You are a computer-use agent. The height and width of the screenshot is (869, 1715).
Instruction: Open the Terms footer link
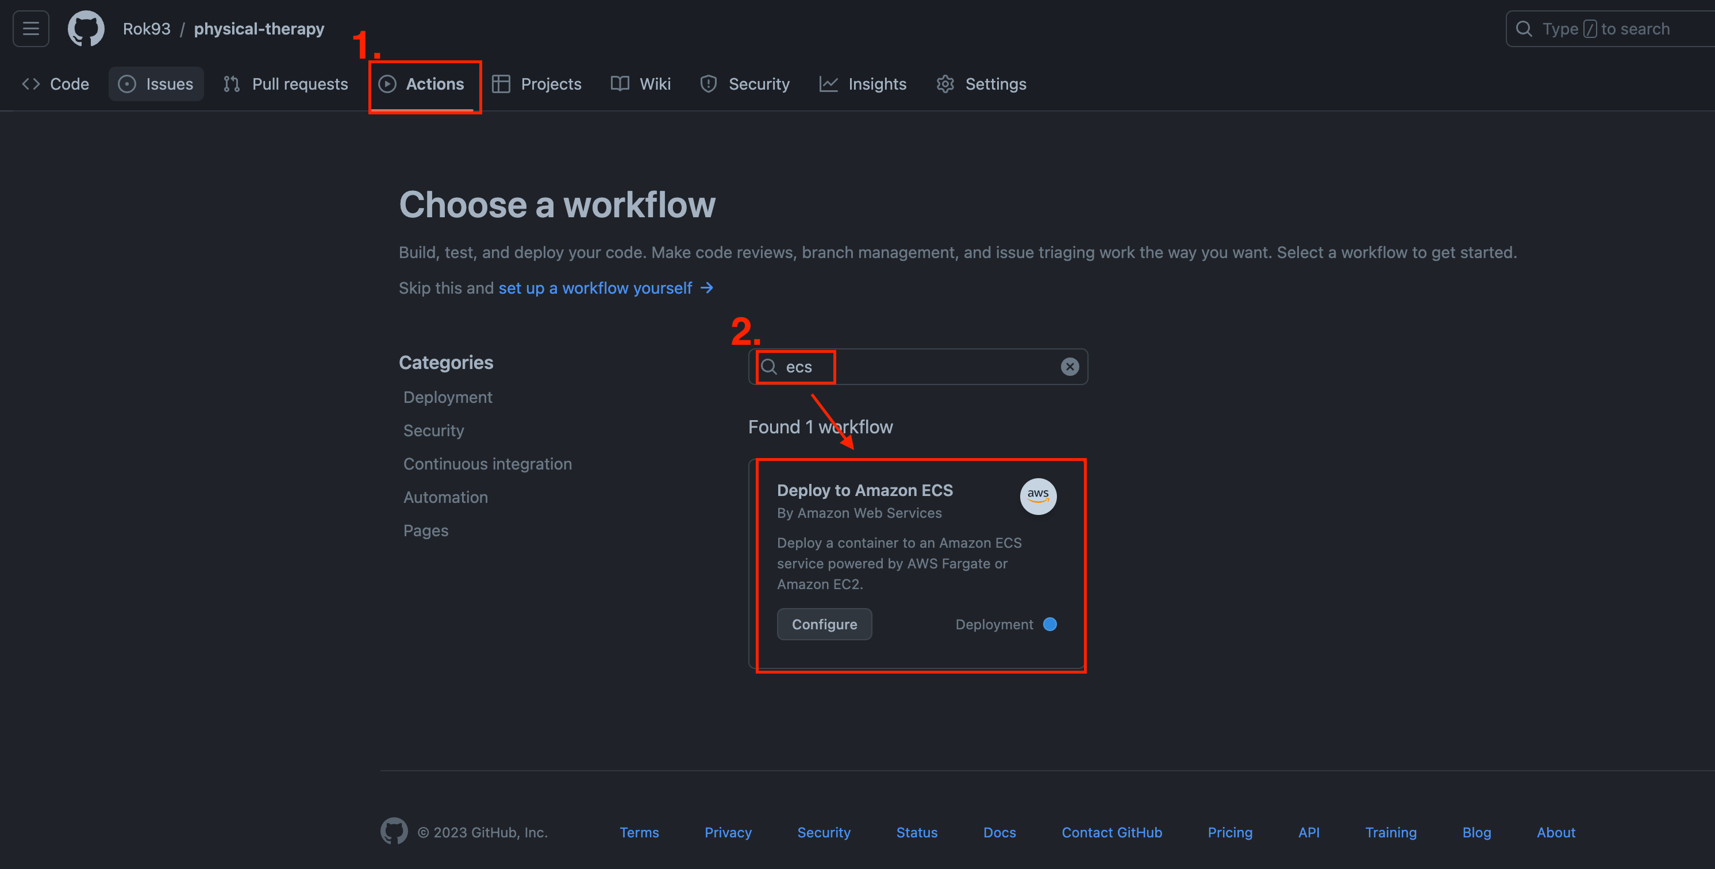pyautogui.click(x=639, y=832)
